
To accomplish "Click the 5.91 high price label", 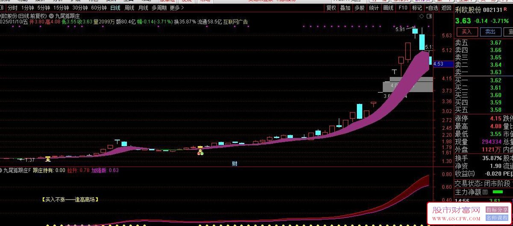I will (400, 29).
